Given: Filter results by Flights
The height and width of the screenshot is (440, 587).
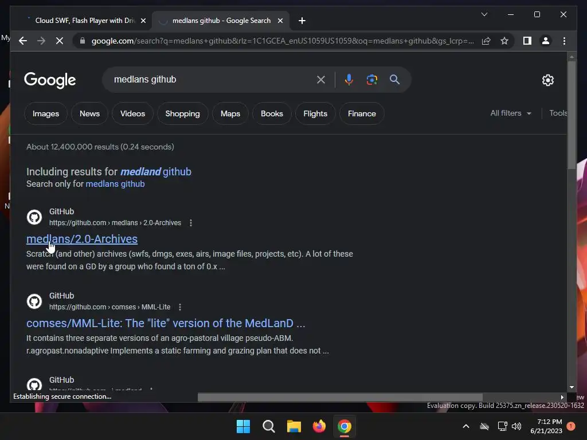Looking at the screenshot, I should pyautogui.click(x=315, y=114).
